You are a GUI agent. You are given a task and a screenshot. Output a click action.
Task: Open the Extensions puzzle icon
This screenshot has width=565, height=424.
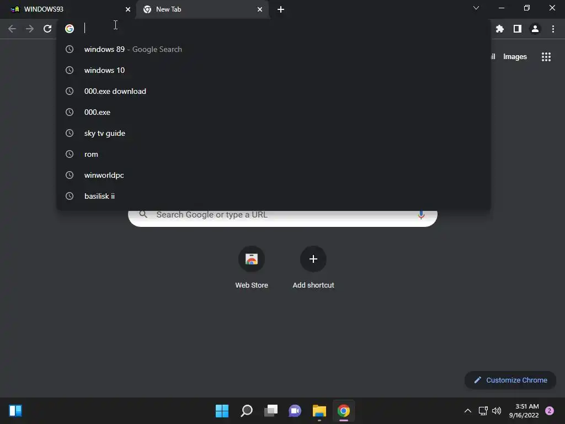point(500,29)
